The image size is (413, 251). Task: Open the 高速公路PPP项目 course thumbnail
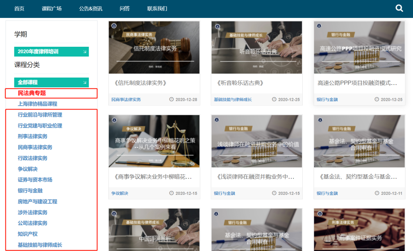pyautogui.click(x=359, y=47)
